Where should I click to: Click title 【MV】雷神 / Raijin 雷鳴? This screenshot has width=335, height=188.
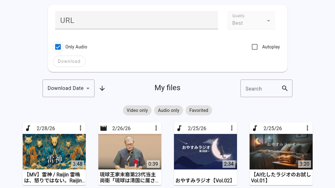55,178
